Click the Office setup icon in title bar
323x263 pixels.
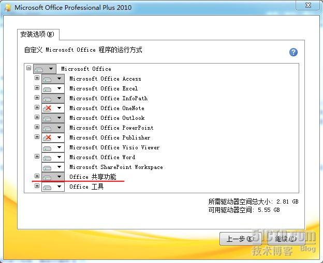pyautogui.click(x=8, y=8)
